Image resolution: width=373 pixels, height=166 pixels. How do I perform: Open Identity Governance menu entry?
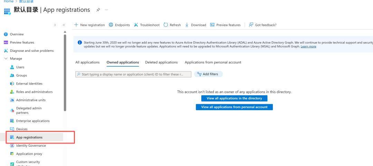pyautogui.click(x=31, y=146)
